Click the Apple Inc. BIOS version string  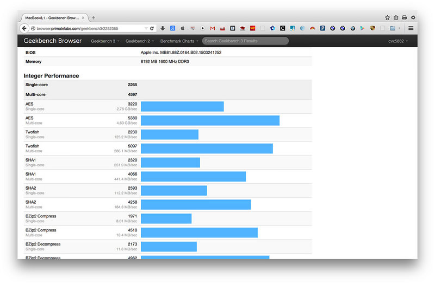click(181, 52)
